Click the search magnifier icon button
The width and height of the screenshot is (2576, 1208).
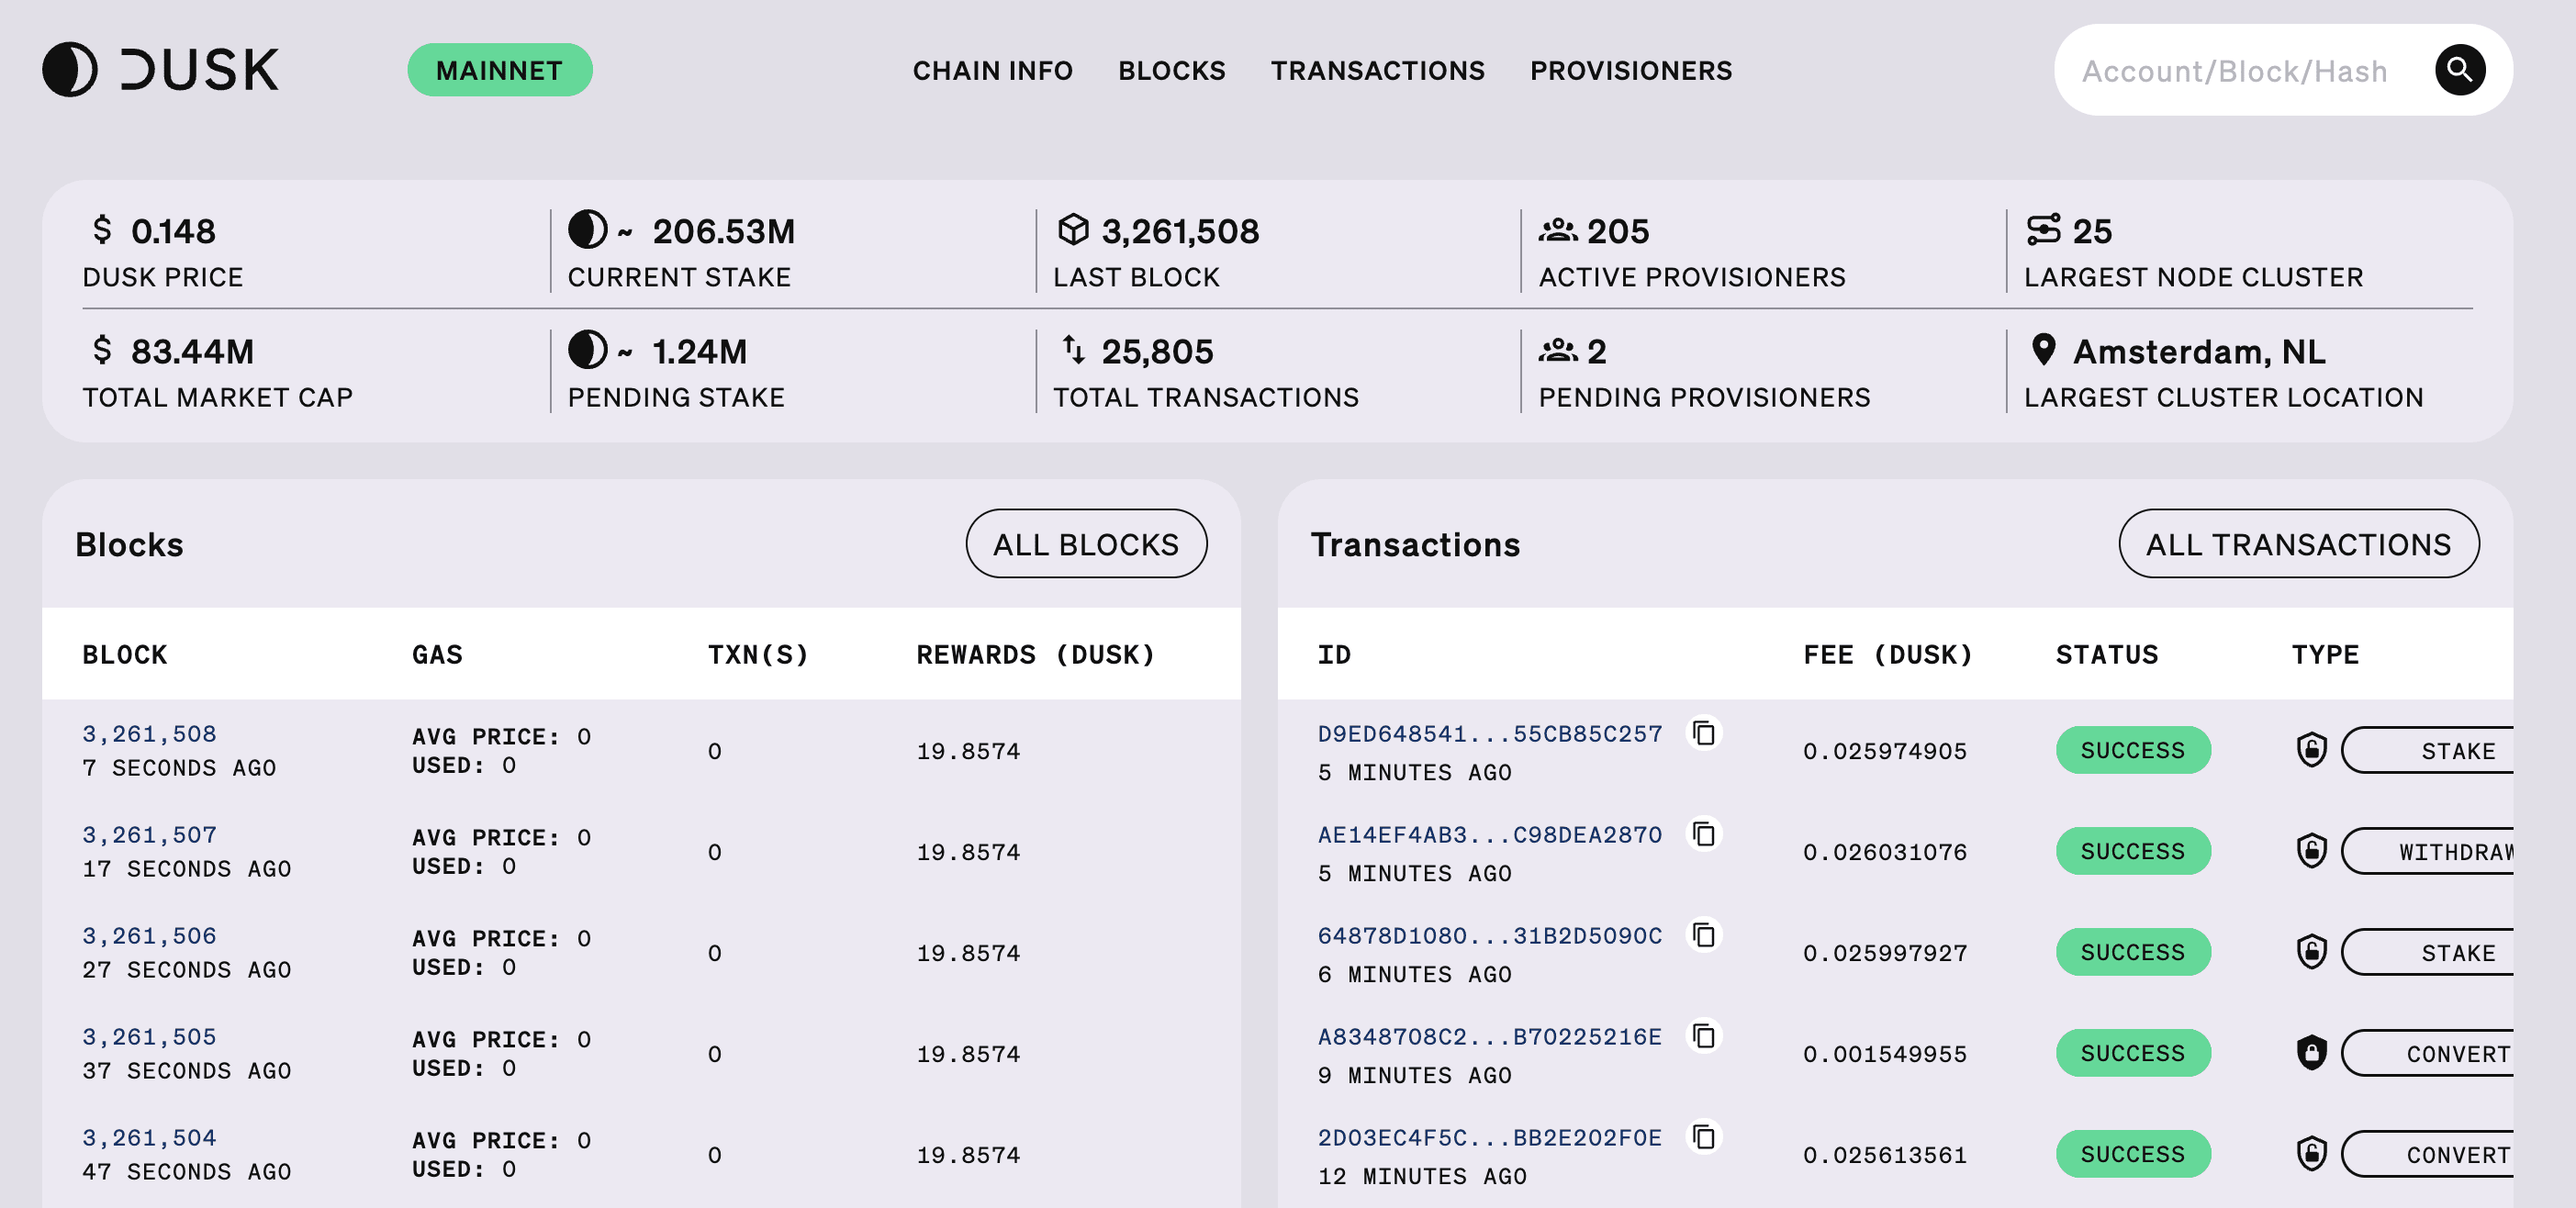pyautogui.click(x=2459, y=70)
